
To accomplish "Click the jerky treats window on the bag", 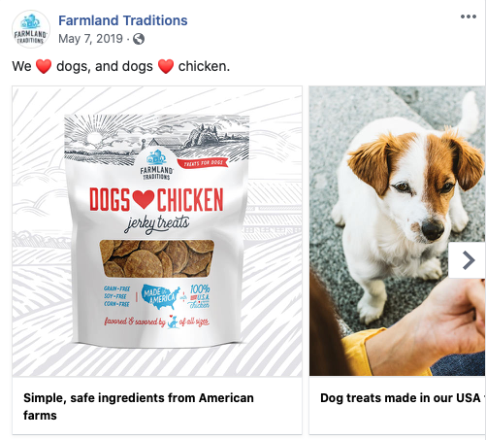I will 157,258.
